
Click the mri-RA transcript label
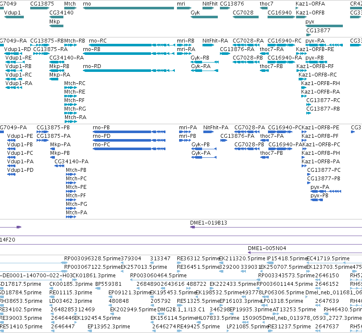(186, 49)
